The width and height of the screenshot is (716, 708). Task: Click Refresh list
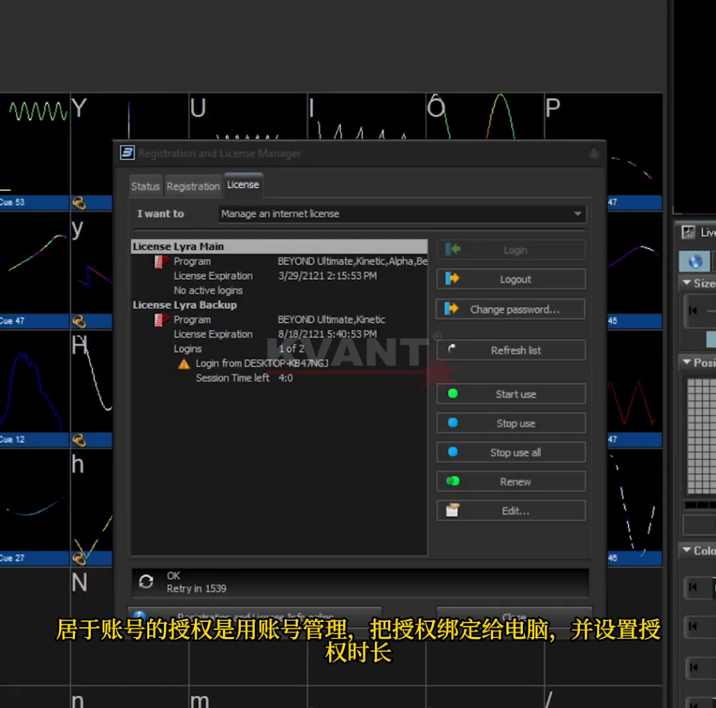pos(511,350)
